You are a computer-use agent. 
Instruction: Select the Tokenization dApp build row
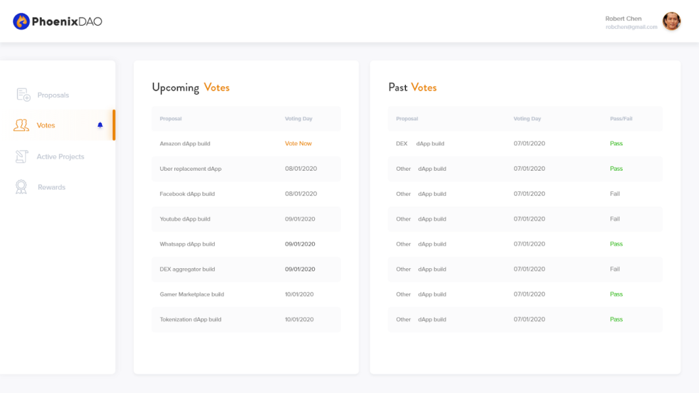[x=246, y=319]
